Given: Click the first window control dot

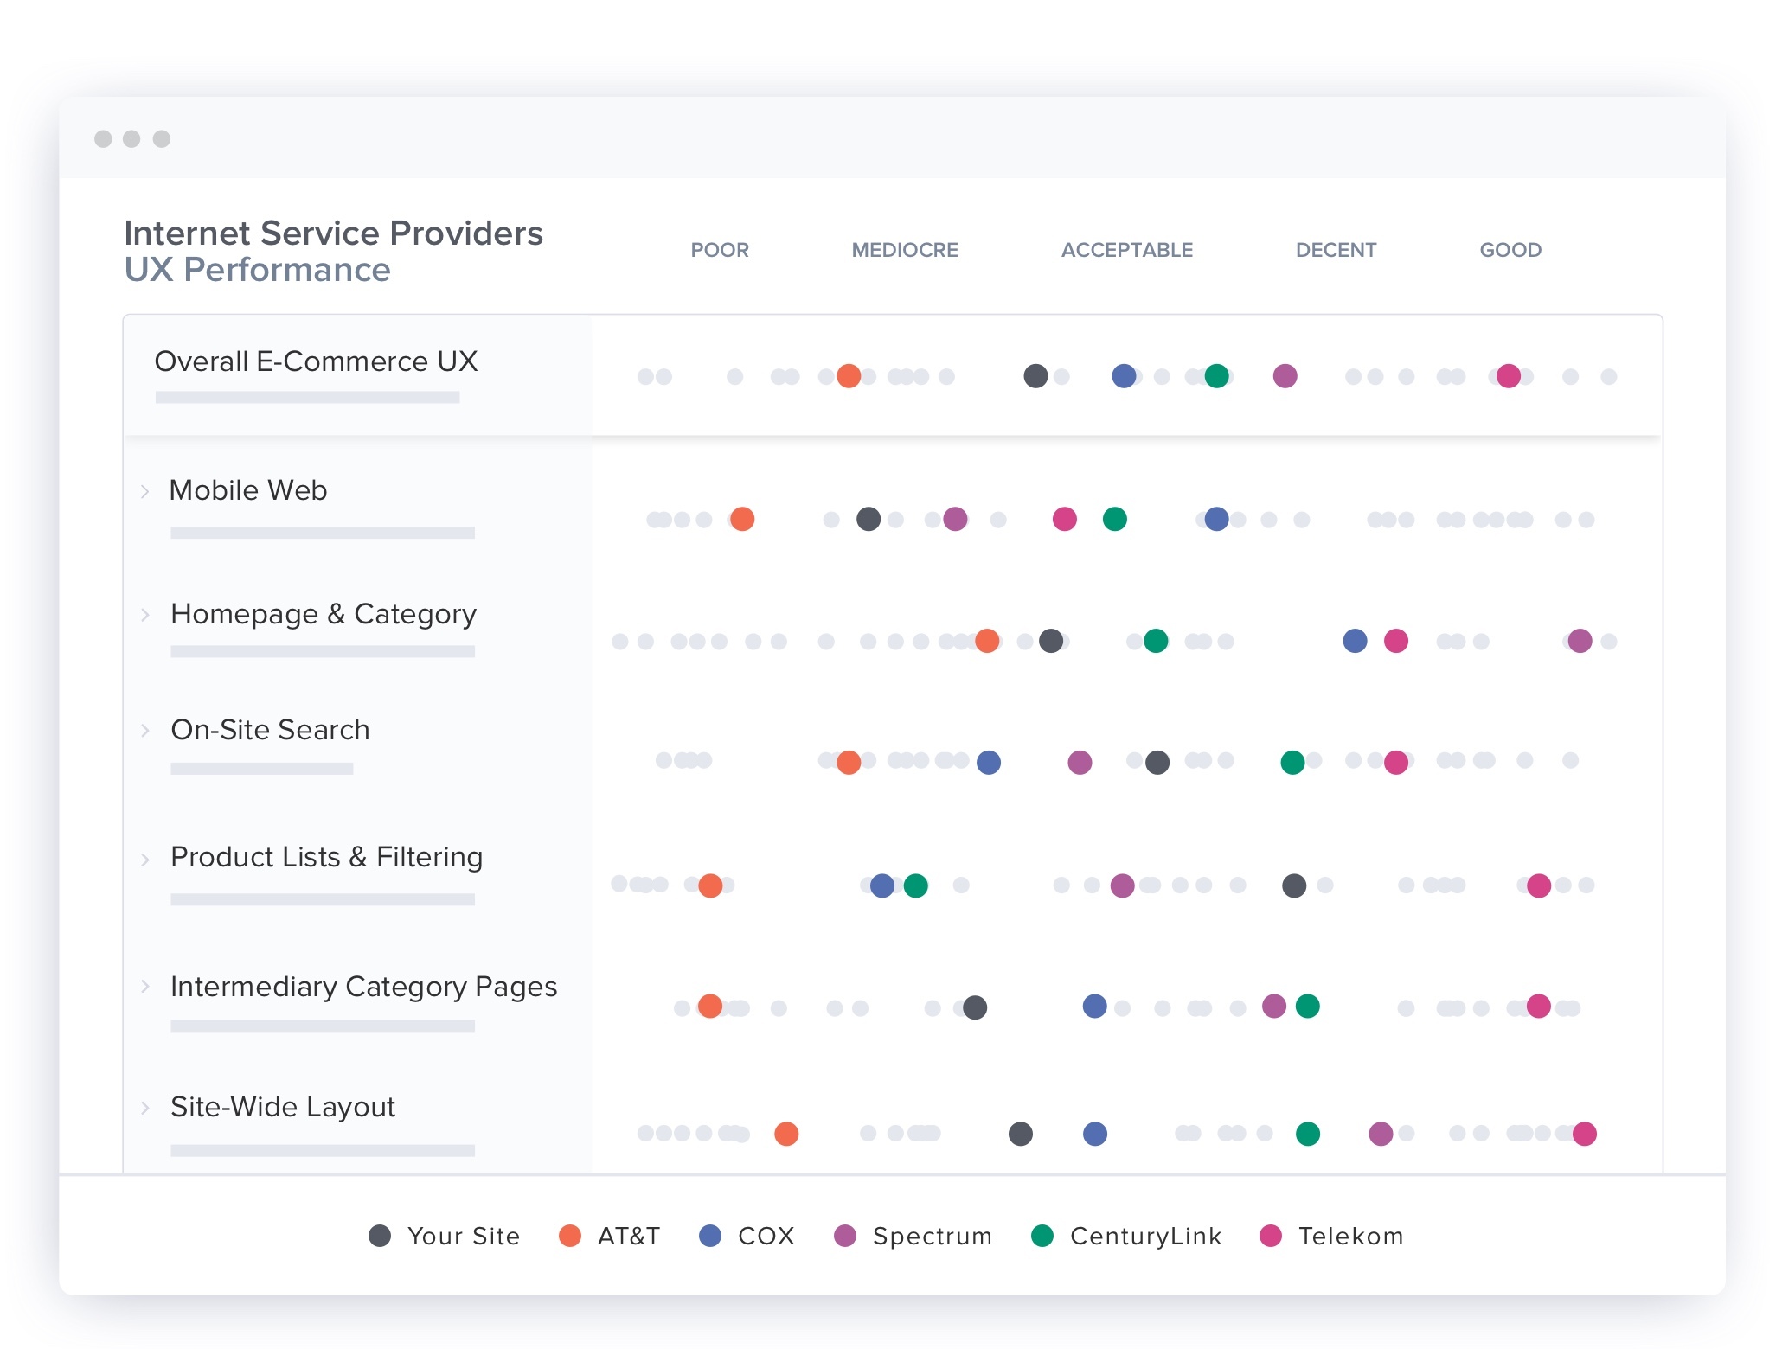Looking at the screenshot, I should tap(104, 137).
